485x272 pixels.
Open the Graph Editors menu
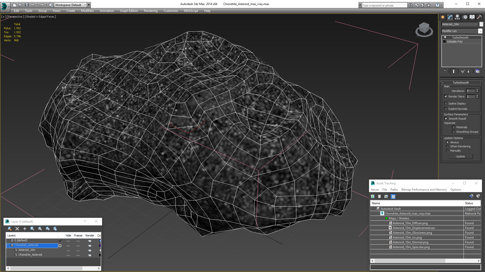129,11
